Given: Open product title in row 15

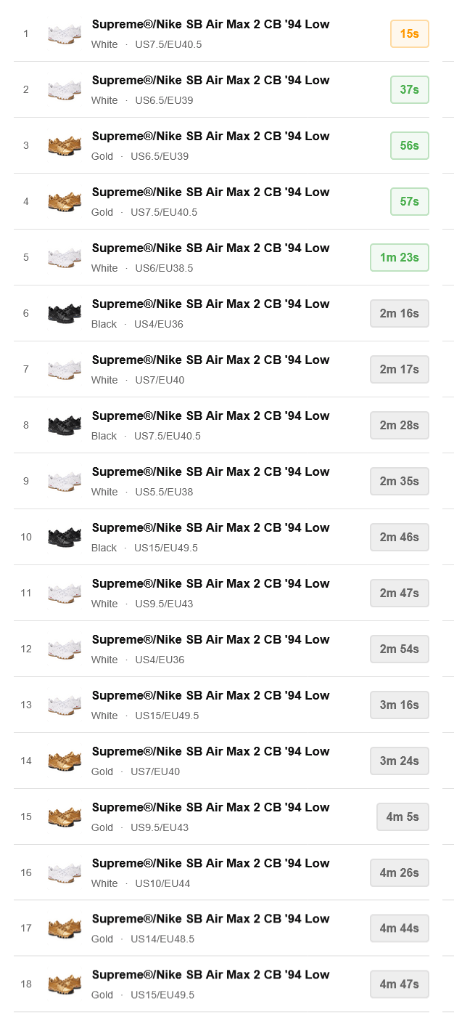Looking at the screenshot, I should coord(210,808).
